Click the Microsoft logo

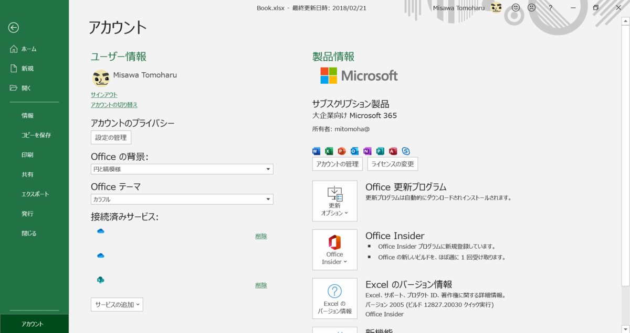tap(359, 75)
